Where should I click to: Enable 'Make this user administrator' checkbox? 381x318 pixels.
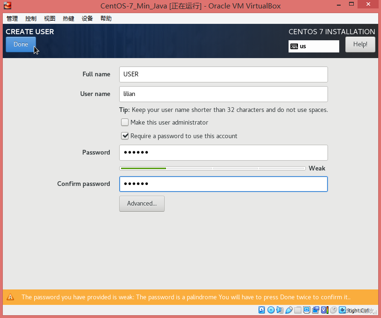125,122
